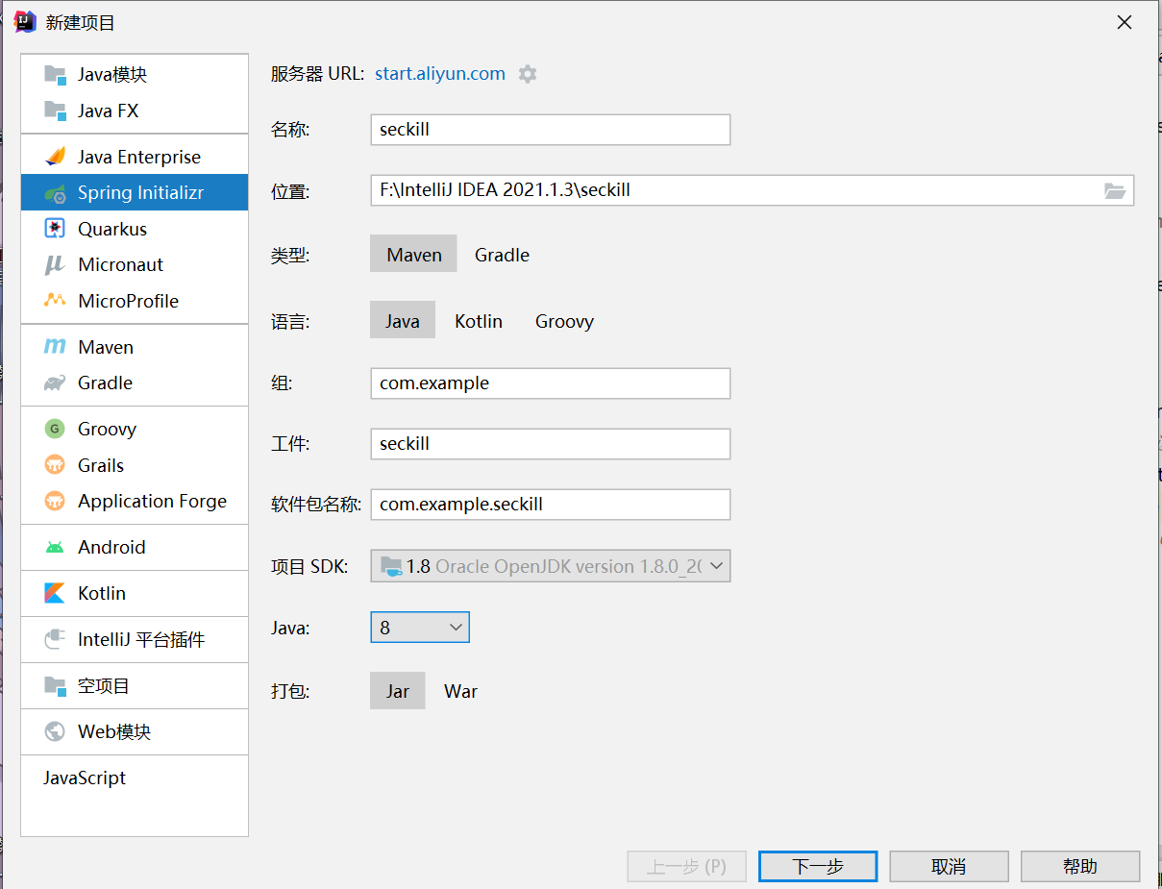Viewport: 1162px width, 889px height.
Task: Click the Gradle elephant icon
Action: tap(55, 383)
